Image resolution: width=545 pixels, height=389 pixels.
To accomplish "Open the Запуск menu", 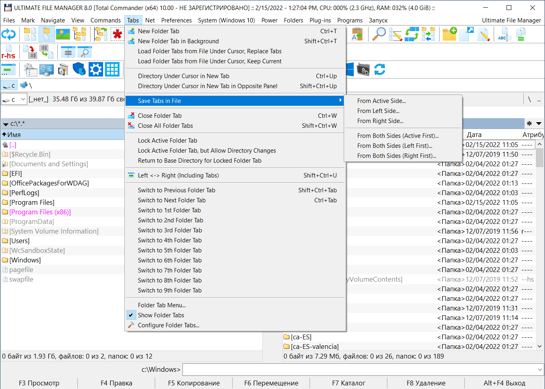I will [378, 20].
